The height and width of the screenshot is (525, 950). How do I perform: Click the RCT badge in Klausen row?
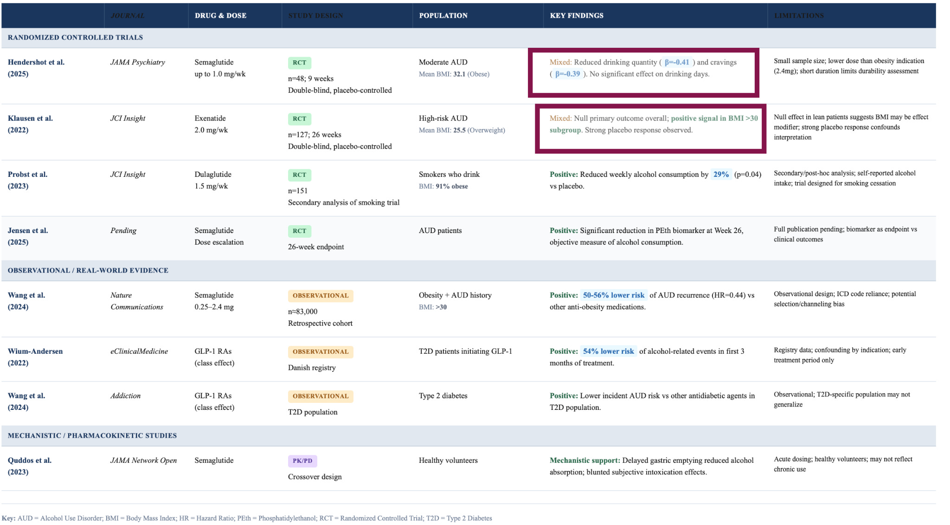pos(299,119)
